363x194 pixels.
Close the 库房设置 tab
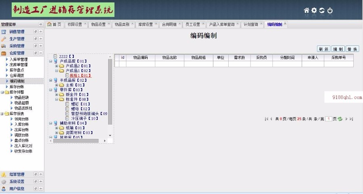click(x=156, y=23)
